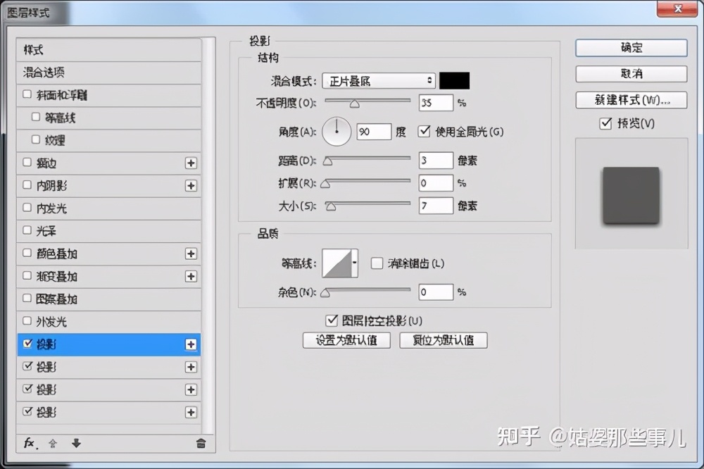Toggle the 图层挖空投影 checkbox
The width and height of the screenshot is (704, 469).
click(x=332, y=320)
